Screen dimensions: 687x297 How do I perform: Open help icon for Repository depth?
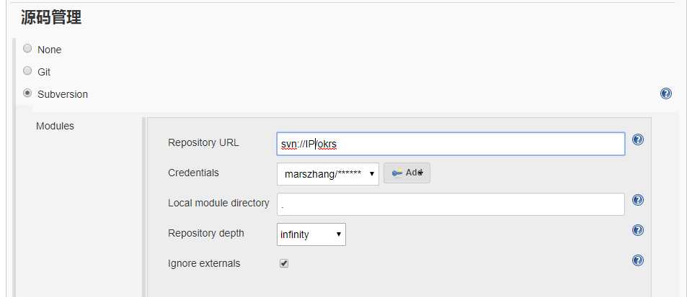pos(637,230)
